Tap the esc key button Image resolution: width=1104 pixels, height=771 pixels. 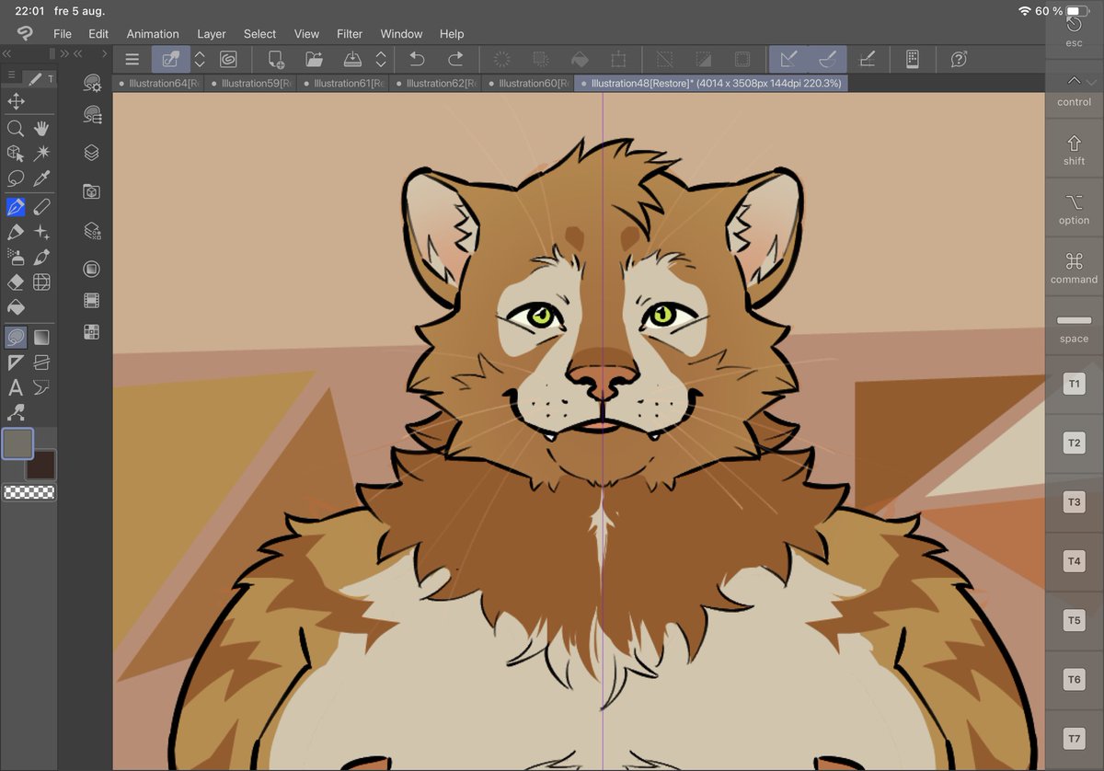1074,35
